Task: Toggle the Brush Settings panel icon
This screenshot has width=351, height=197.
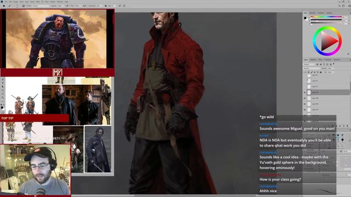Action: tap(23, 6)
